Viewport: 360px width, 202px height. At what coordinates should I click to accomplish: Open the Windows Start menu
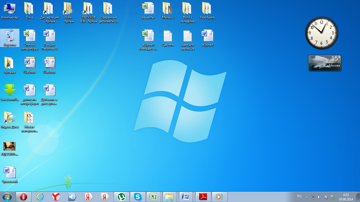[x=7, y=196]
